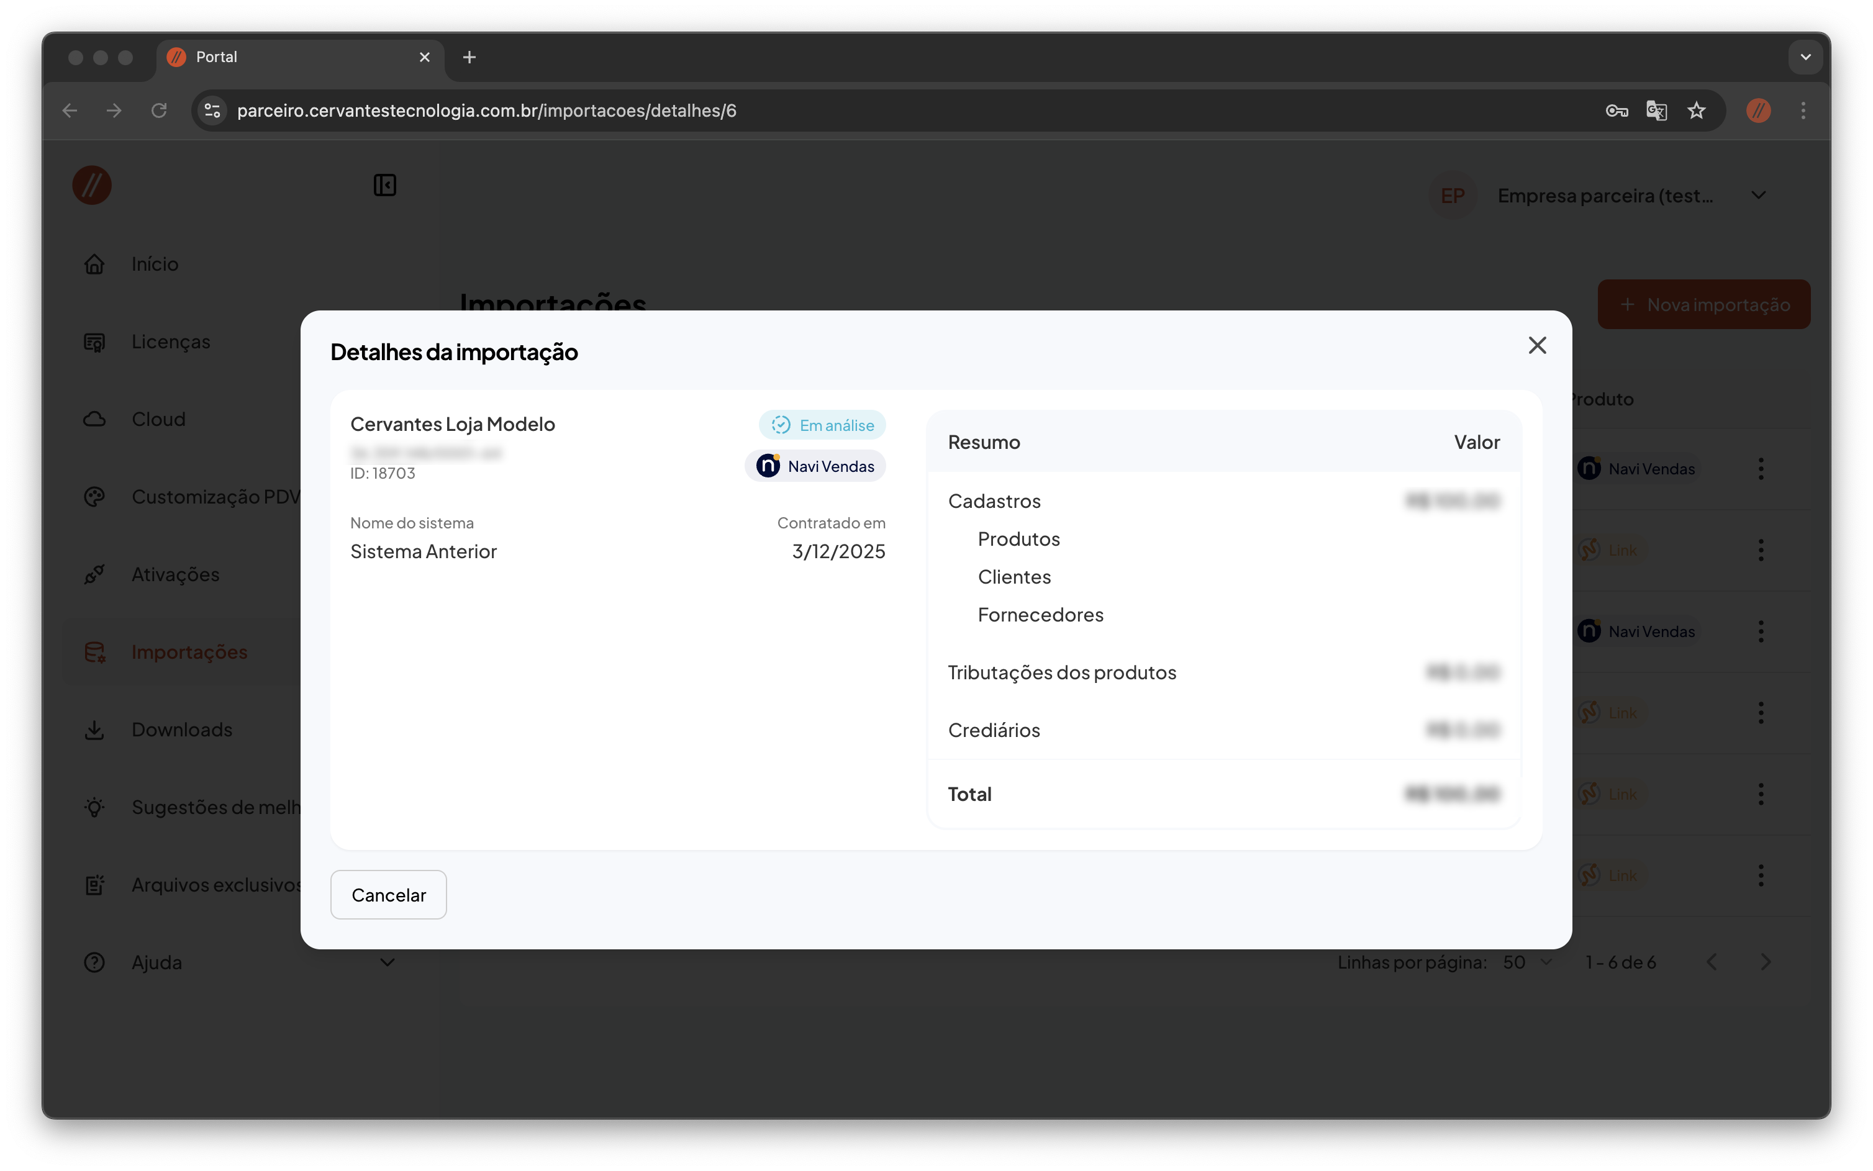Image resolution: width=1873 pixels, height=1171 pixels.
Task: Bookmark this page with star icon
Action: (1697, 111)
